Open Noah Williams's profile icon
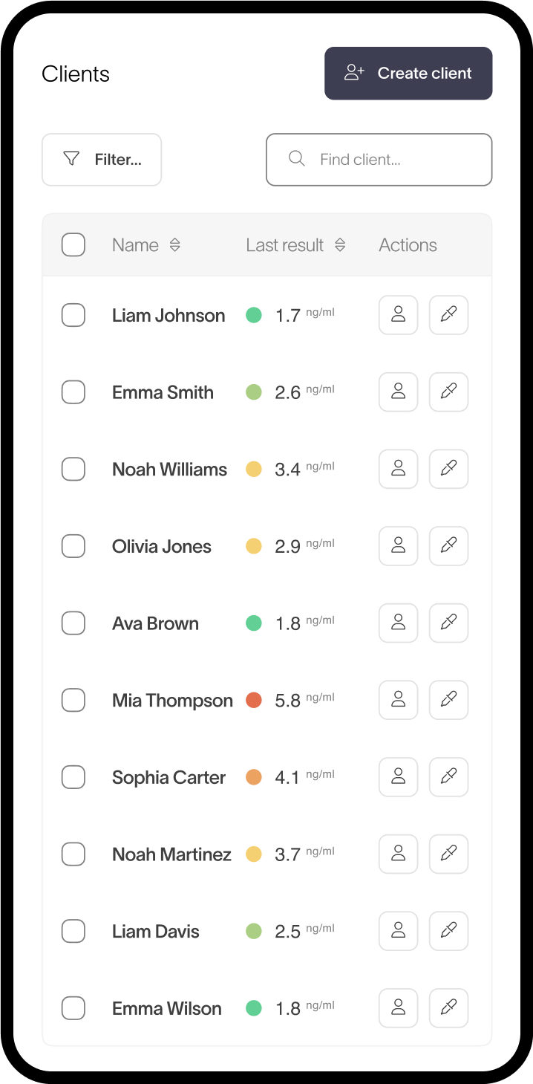 click(x=398, y=469)
